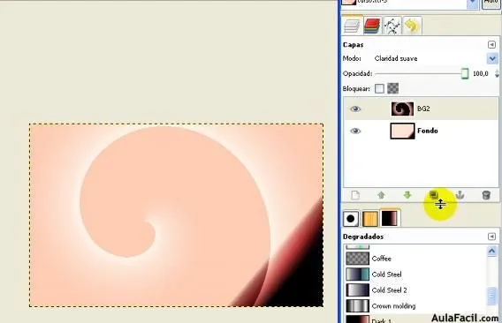Click the gradients list scrollbar thumb
This screenshot has height=323, width=502.
coord(491,297)
